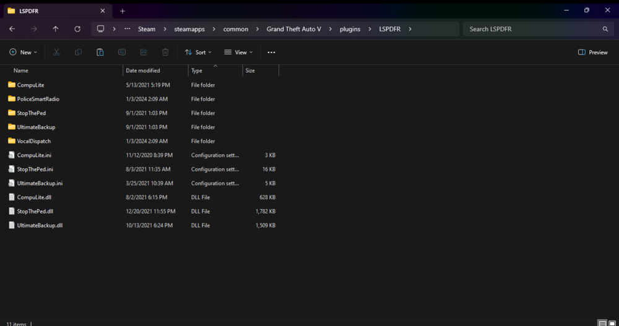Switch to large thumbnails view in status bar
Screen dimensions: 619x326
612,323
